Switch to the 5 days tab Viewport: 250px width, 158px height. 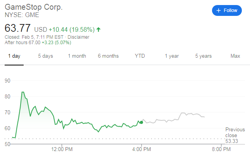(x=45, y=56)
